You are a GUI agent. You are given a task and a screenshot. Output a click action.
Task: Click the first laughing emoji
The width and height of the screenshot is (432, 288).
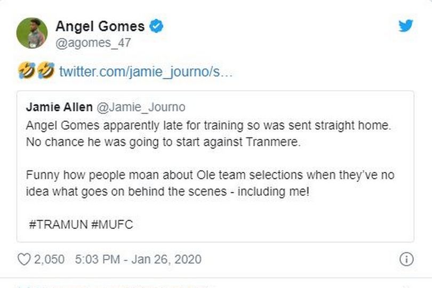pos(25,70)
